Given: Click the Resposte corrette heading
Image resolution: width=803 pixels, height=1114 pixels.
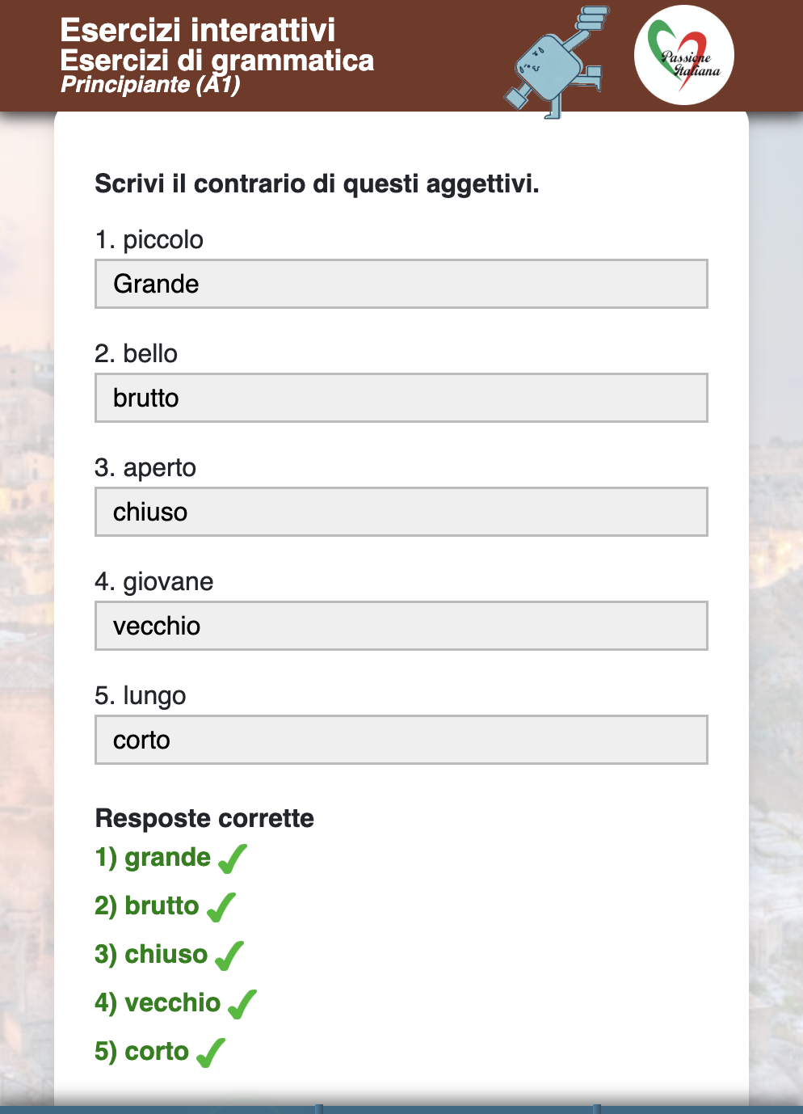Looking at the screenshot, I should 204,818.
